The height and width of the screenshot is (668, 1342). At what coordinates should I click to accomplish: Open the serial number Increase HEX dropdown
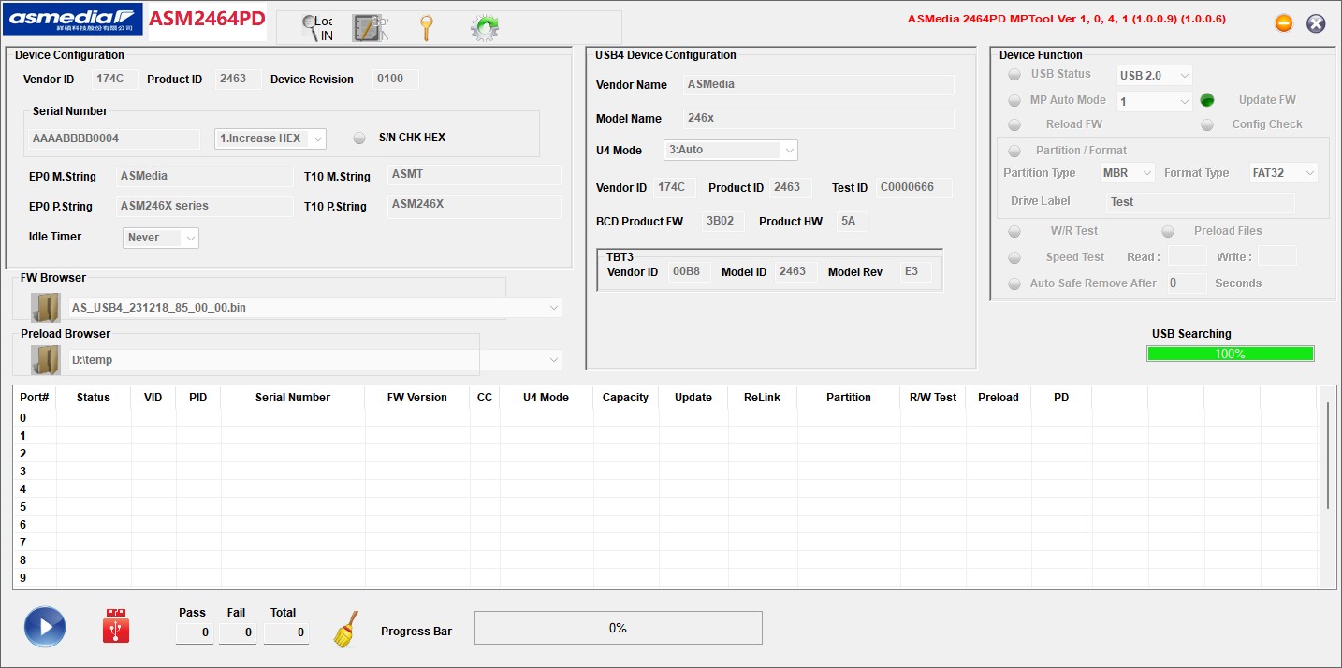[270, 138]
